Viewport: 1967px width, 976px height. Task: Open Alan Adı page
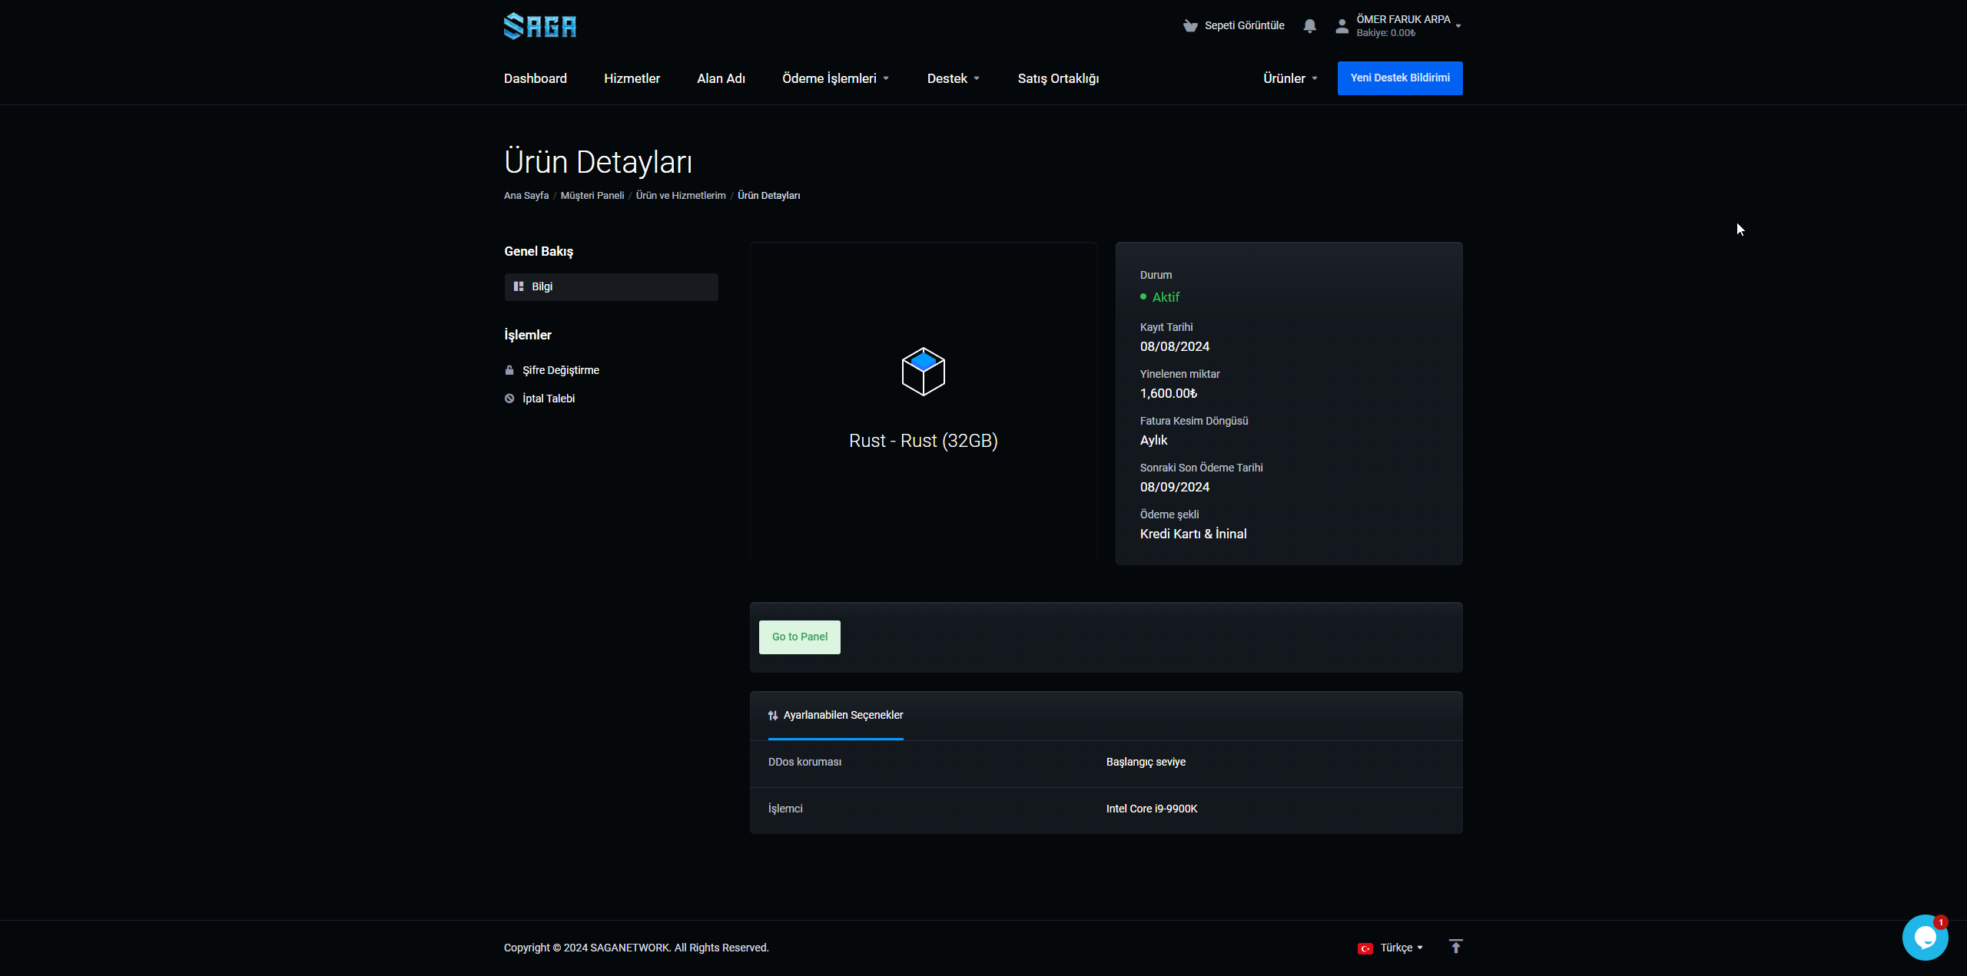[721, 78]
